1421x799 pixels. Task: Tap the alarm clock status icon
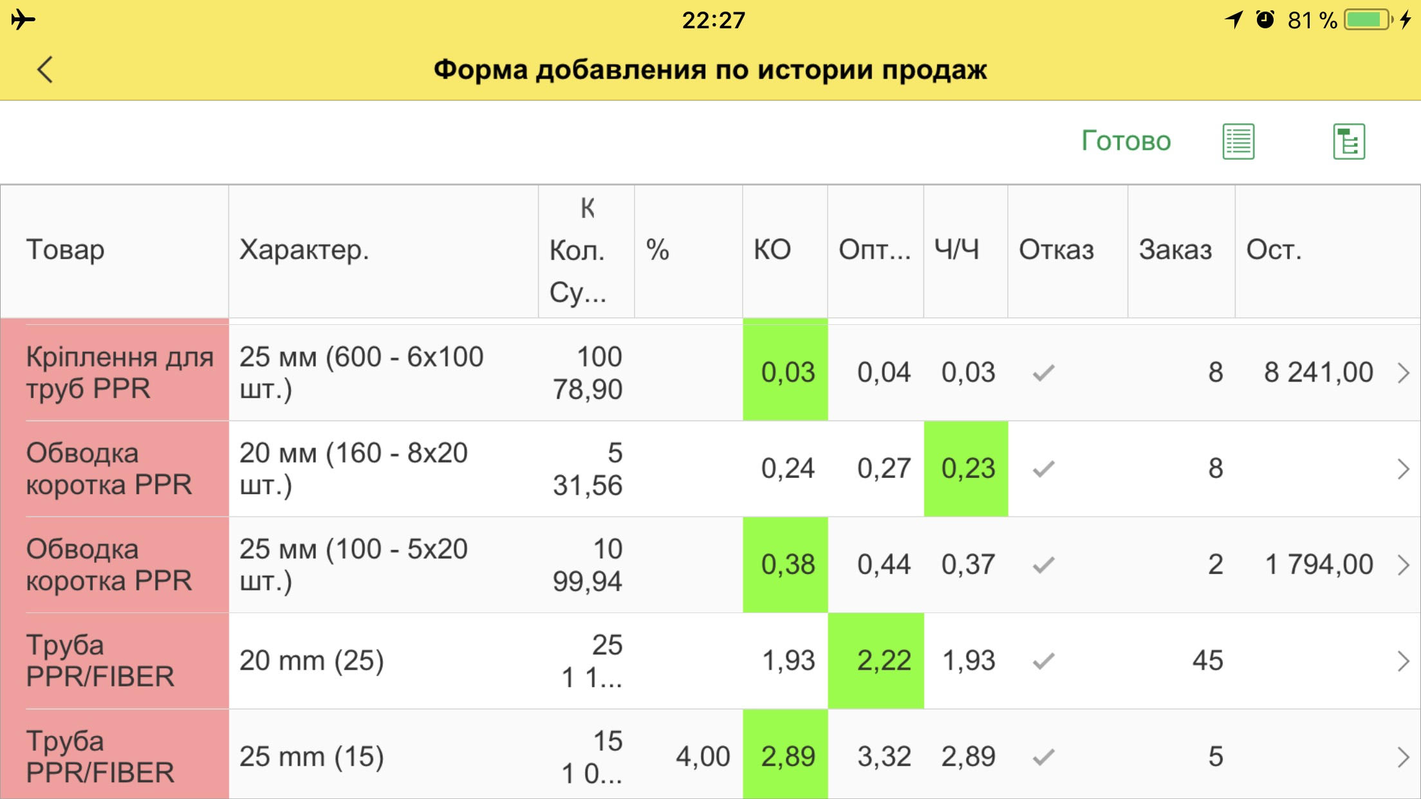pos(1265,20)
